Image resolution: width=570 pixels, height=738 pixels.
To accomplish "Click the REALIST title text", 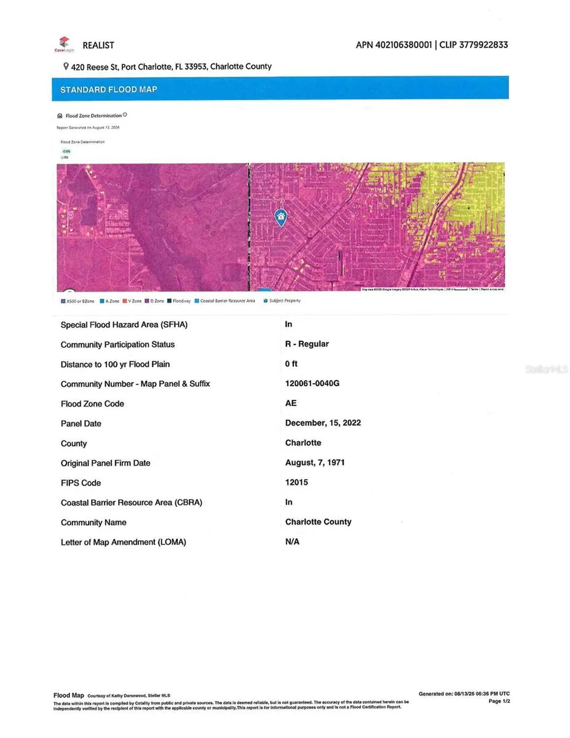I will 98,46.
